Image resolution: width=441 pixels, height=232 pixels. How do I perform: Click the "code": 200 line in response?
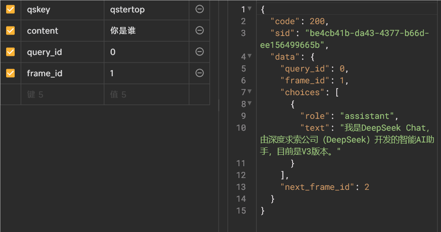tap(299, 21)
